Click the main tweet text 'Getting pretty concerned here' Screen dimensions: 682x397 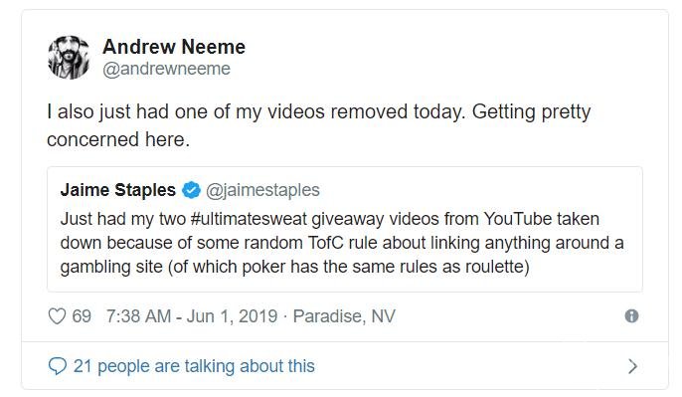(x=318, y=125)
